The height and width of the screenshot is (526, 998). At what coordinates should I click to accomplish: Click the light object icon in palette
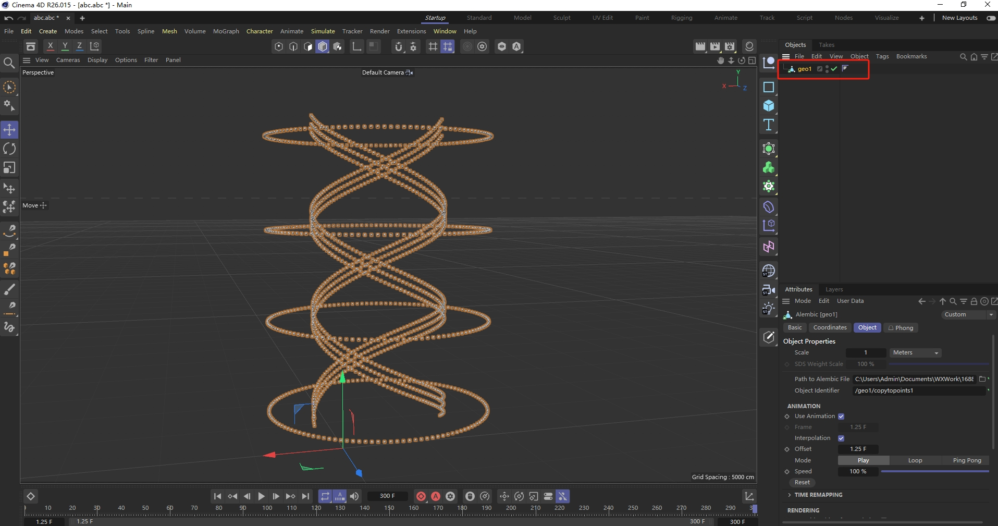[769, 308]
